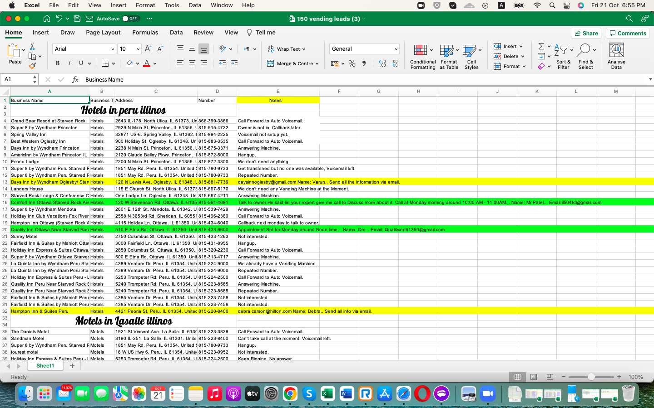Open the General number format dropdown

pyautogui.click(x=396, y=49)
